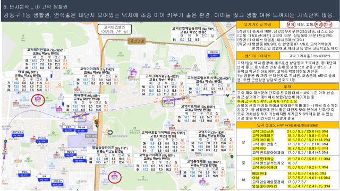Click the green heart marker at the map's right edge
The width and height of the screenshot is (340, 191).
pos(227,95)
